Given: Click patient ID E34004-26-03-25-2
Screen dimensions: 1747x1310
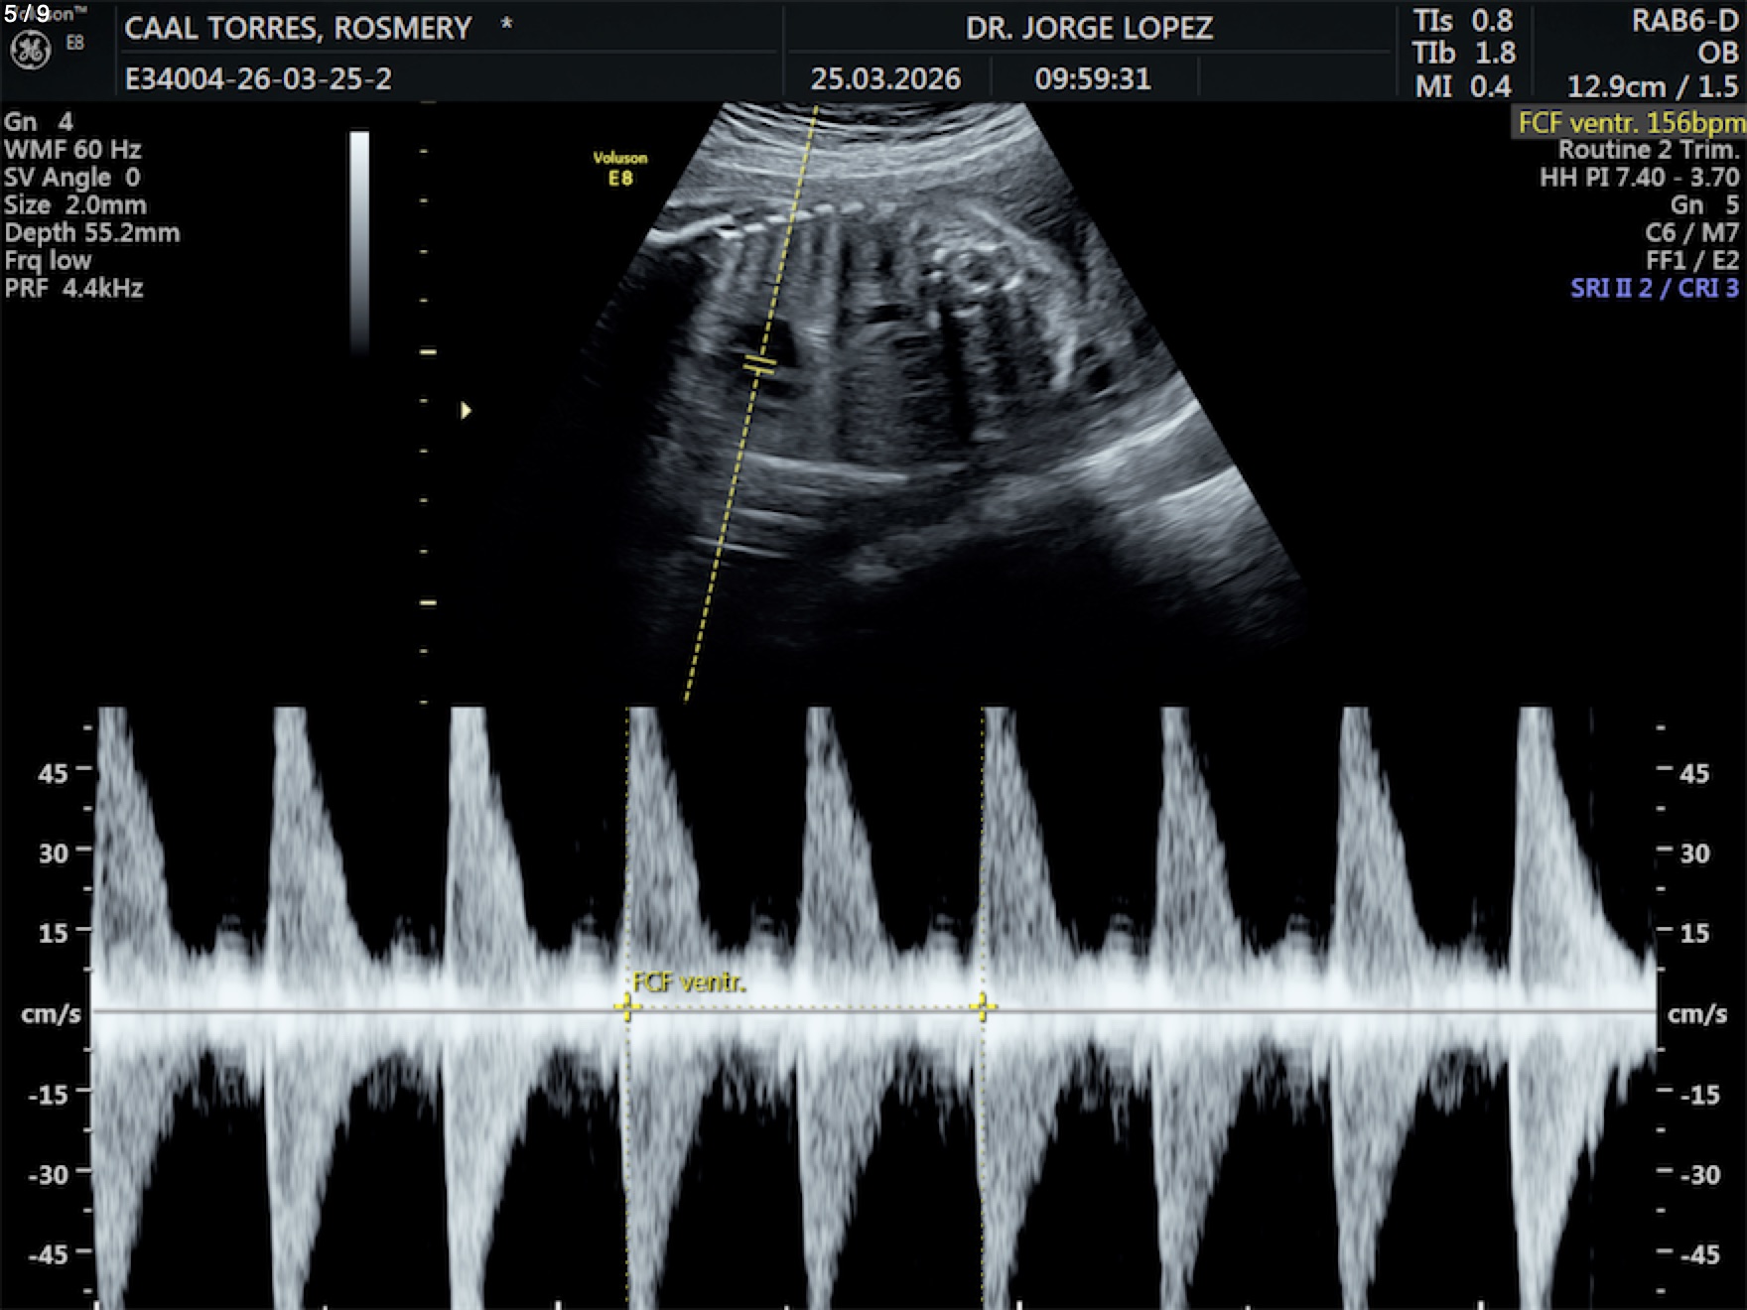Looking at the screenshot, I should click(258, 79).
